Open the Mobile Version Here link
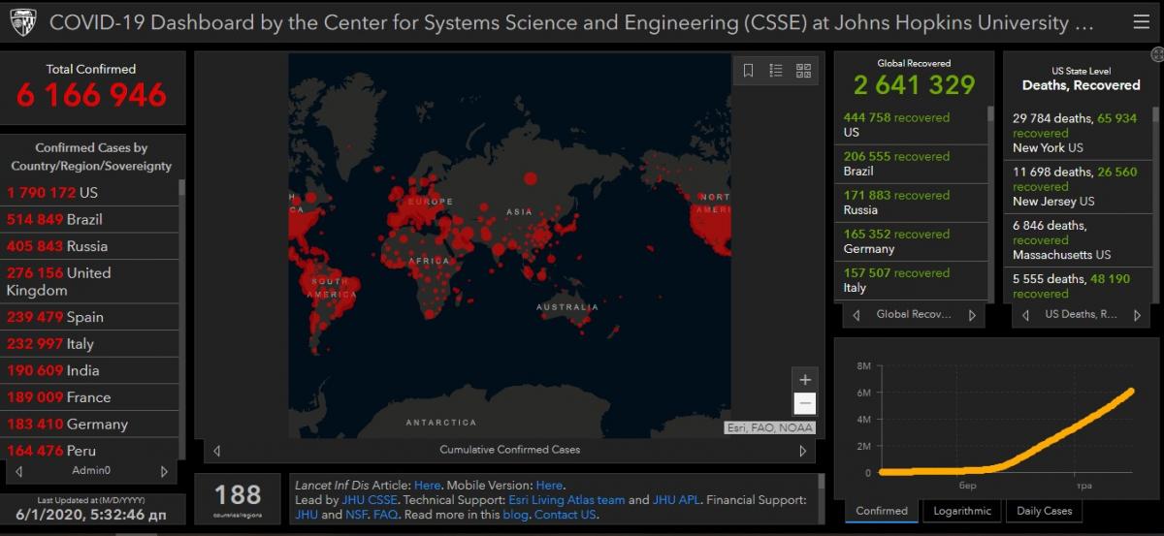Screen dimensions: 1164x536 coord(549,485)
